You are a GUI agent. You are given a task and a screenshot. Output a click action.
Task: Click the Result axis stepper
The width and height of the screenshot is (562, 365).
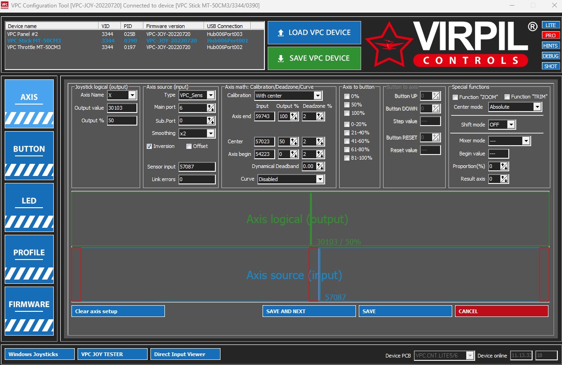(x=505, y=179)
